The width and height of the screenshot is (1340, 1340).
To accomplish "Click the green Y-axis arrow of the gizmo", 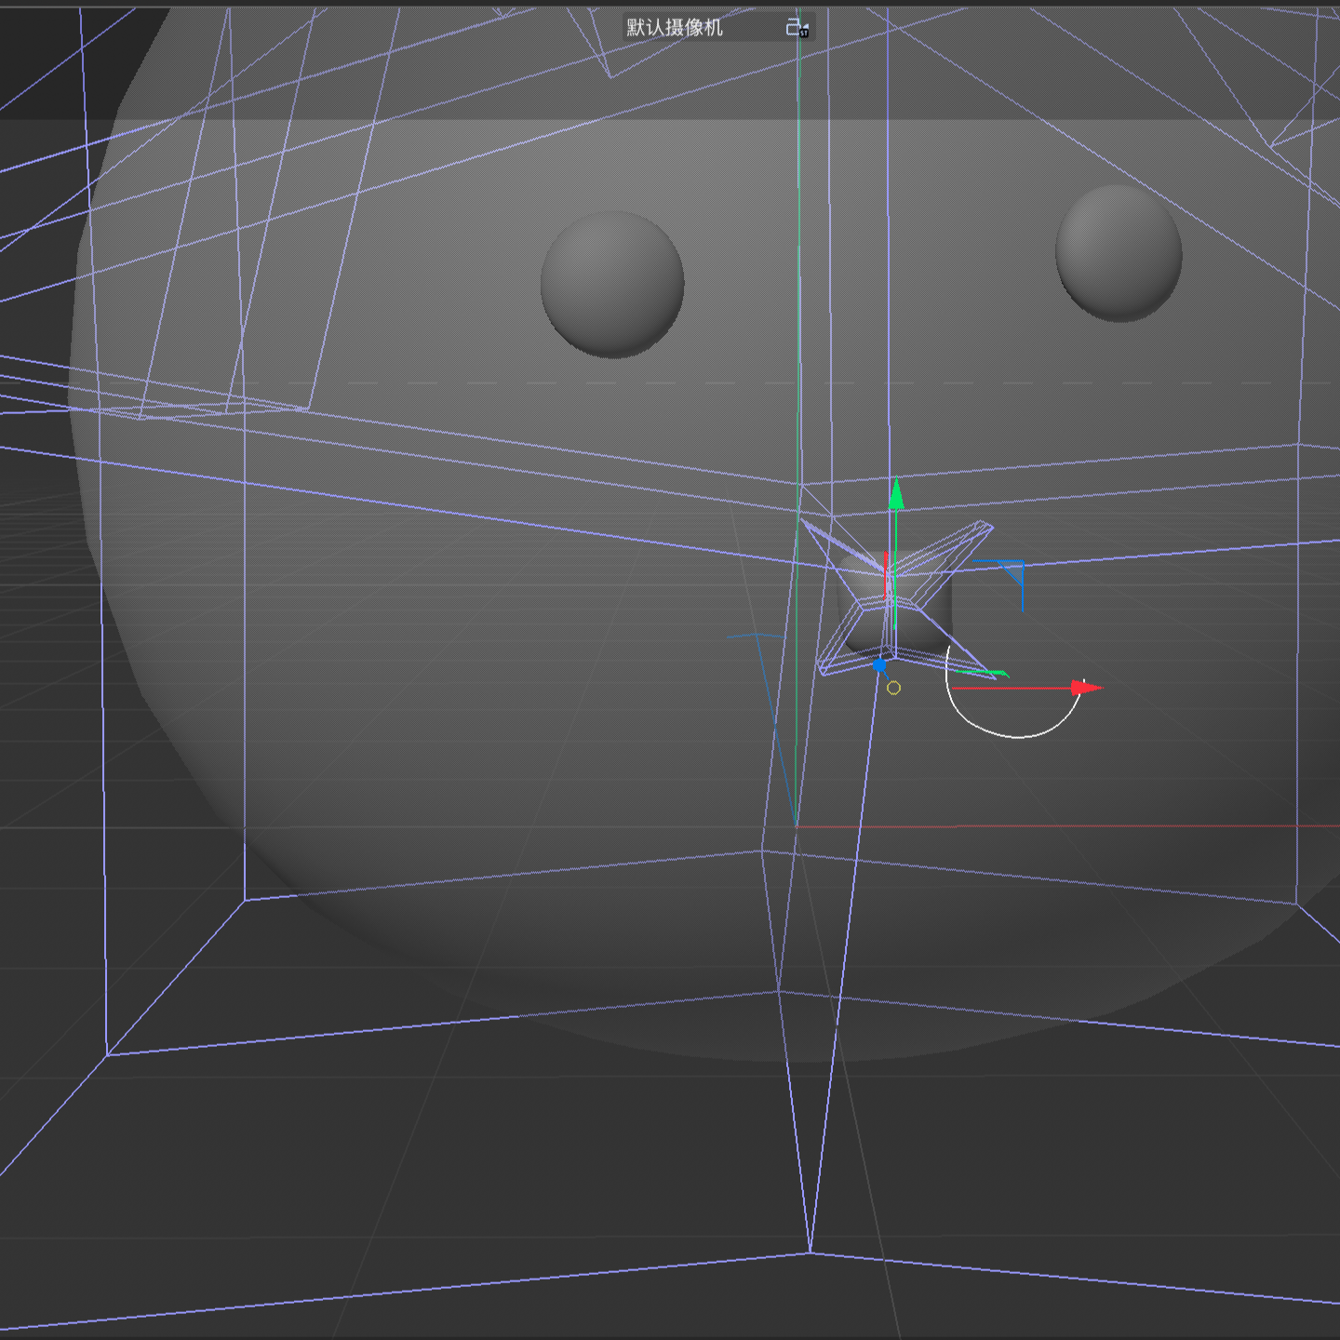I will 896,494.
